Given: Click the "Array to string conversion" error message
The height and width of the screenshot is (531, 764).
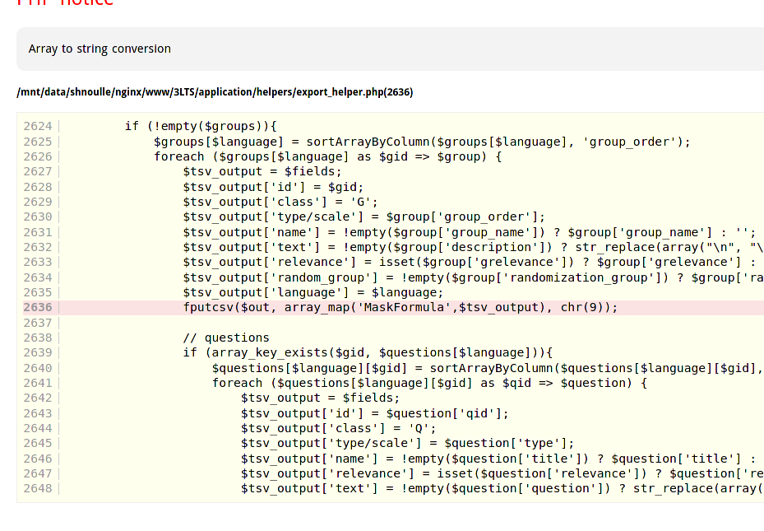Looking at the screenshot, I should coord(100,49).
